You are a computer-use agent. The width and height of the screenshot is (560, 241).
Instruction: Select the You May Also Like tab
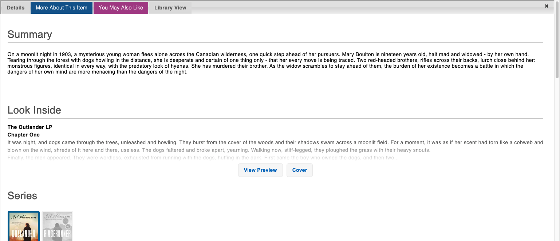pyautogui.click(x=121, y=8)
